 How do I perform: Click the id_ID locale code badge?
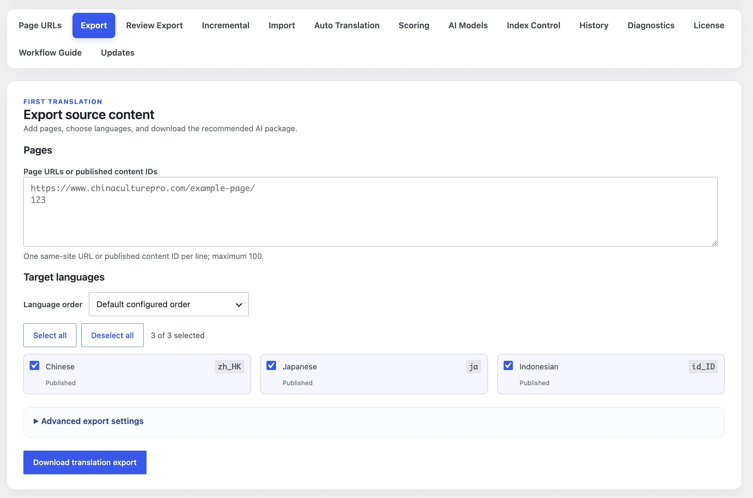(x=703, y=367)
